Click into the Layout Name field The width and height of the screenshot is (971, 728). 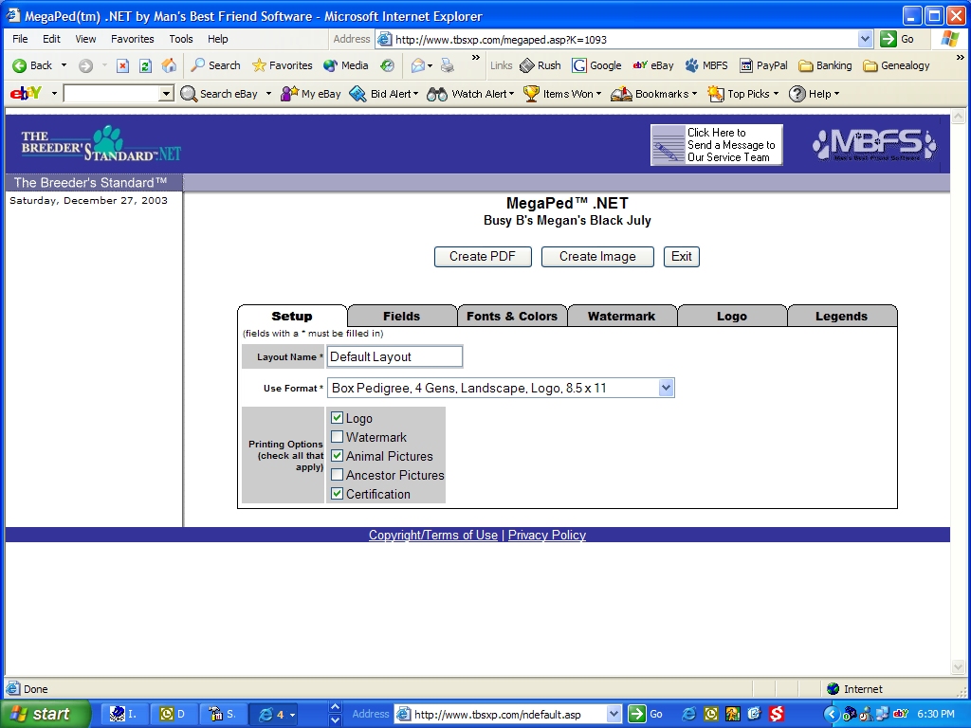point(394,356)
